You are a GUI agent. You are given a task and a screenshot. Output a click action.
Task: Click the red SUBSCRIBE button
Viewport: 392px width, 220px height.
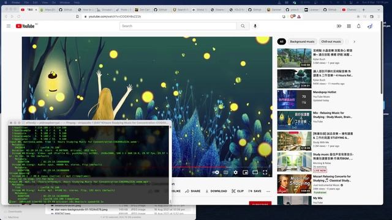(260, 204)
